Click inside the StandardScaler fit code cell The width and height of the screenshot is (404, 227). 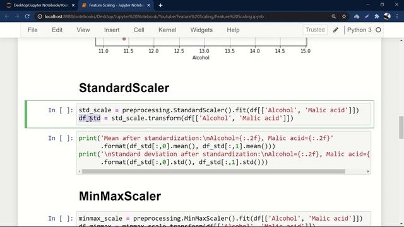point(223,114)
